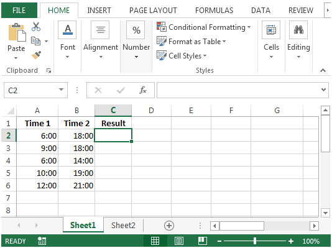Click the Cell Styles icon

point(162,55)
